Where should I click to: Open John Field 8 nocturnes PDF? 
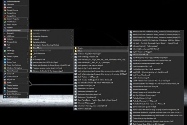tap(156, 49)
